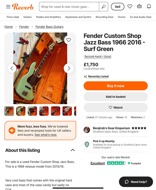156x190 pixels.
Task: Click the gear search input field
Action: coord(69,7)
